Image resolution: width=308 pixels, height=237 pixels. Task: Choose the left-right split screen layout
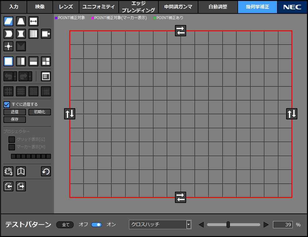[x=21, y=61]
